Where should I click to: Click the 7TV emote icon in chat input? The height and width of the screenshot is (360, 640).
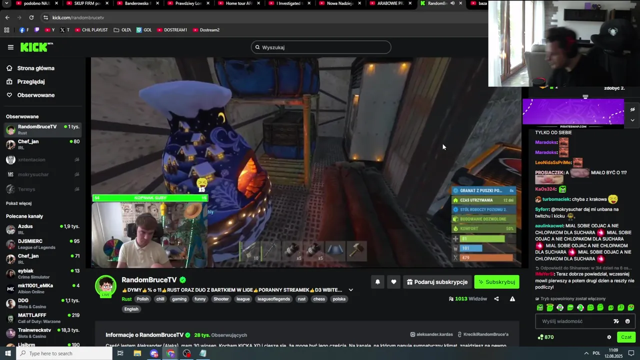pos(616,321)
